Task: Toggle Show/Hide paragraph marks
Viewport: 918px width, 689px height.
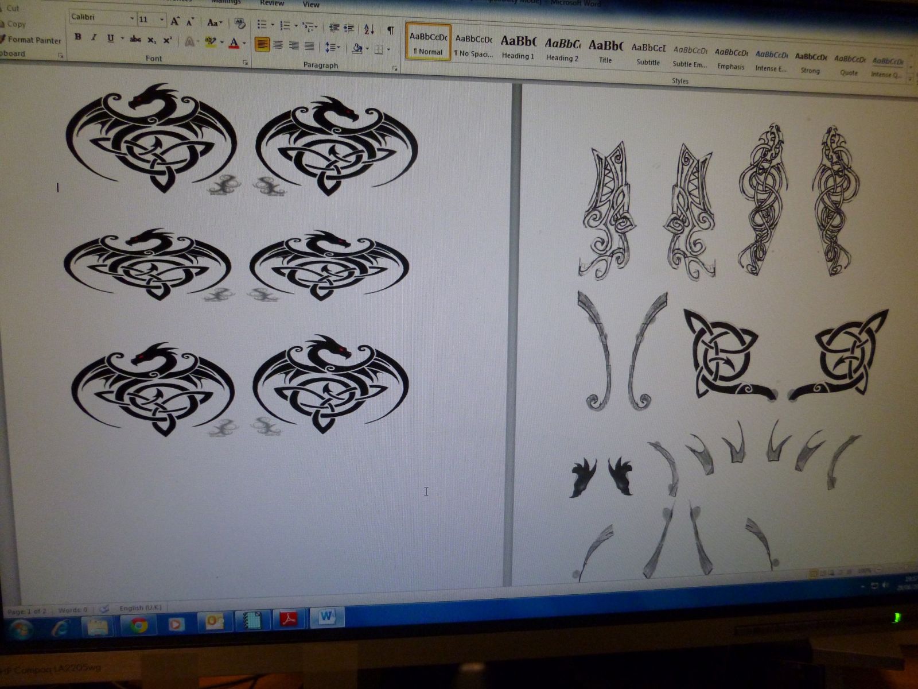Action: point(390,30)
